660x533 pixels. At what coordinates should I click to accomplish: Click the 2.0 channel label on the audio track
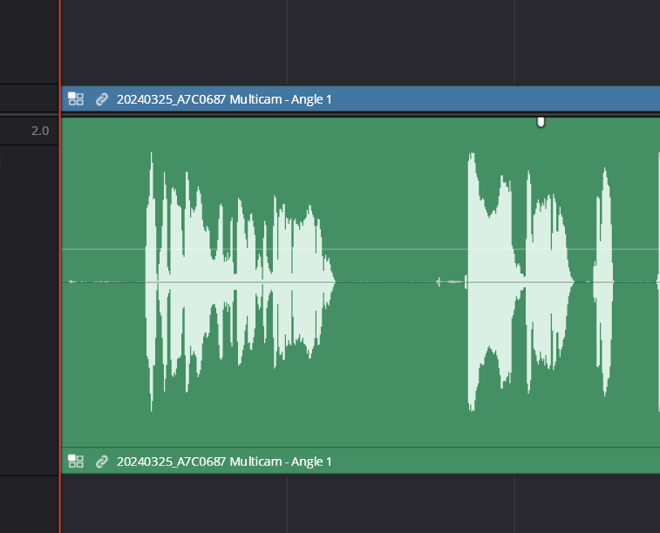[40, 131]
